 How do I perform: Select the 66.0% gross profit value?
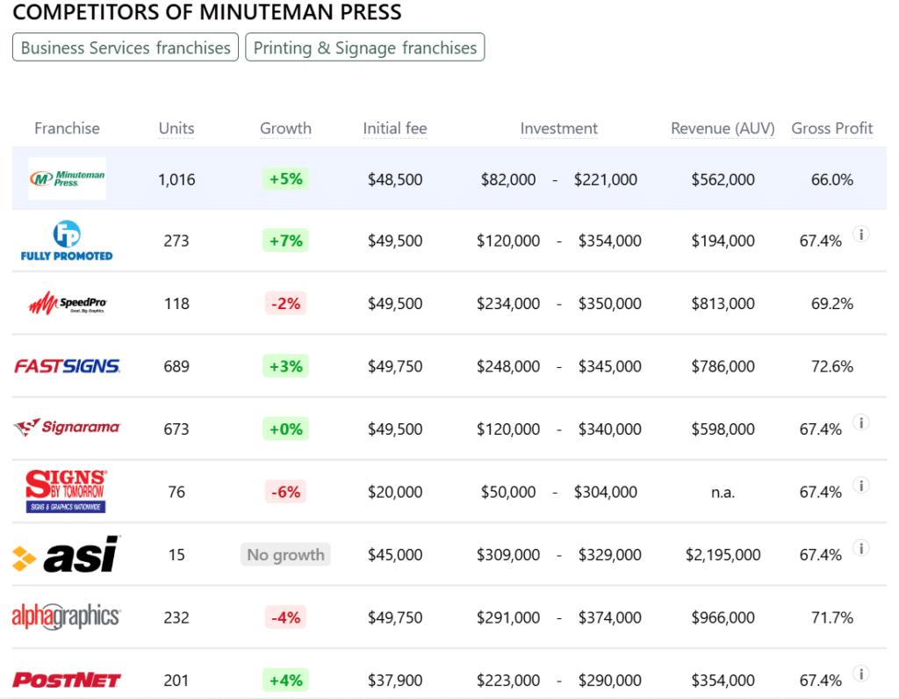pyautogui.click(x=832, y=179)
